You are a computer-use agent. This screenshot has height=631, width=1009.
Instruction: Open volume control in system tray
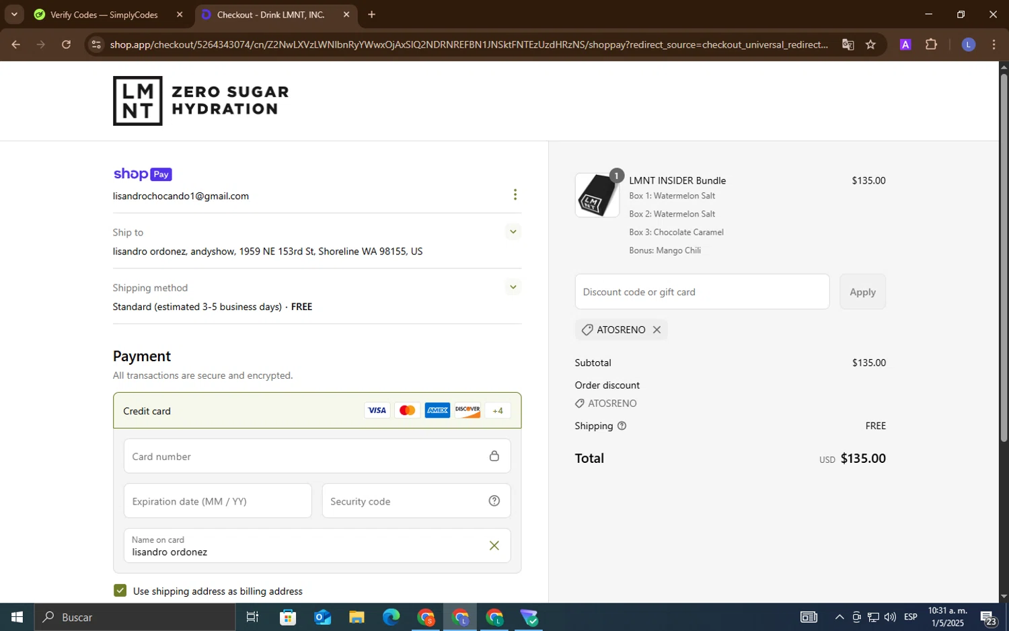890,617
